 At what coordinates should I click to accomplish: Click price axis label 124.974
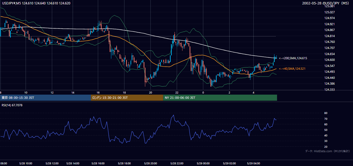tap(329, 18)
